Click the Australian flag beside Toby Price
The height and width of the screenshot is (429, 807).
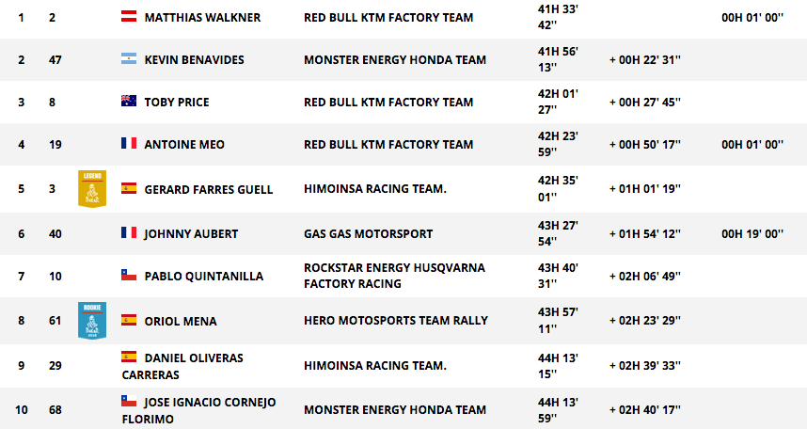click(129, 101)
